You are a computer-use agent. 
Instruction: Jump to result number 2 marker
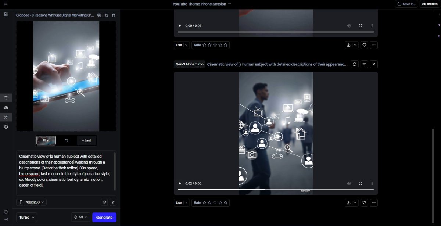(x=439, y=25)
